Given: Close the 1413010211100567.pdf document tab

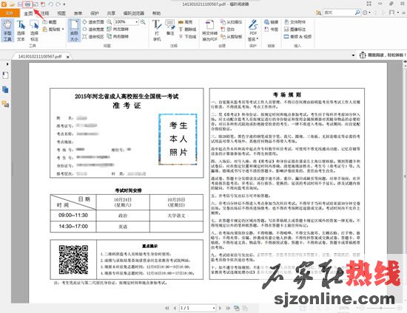Looking at the screenshot, I should [68, 57].
